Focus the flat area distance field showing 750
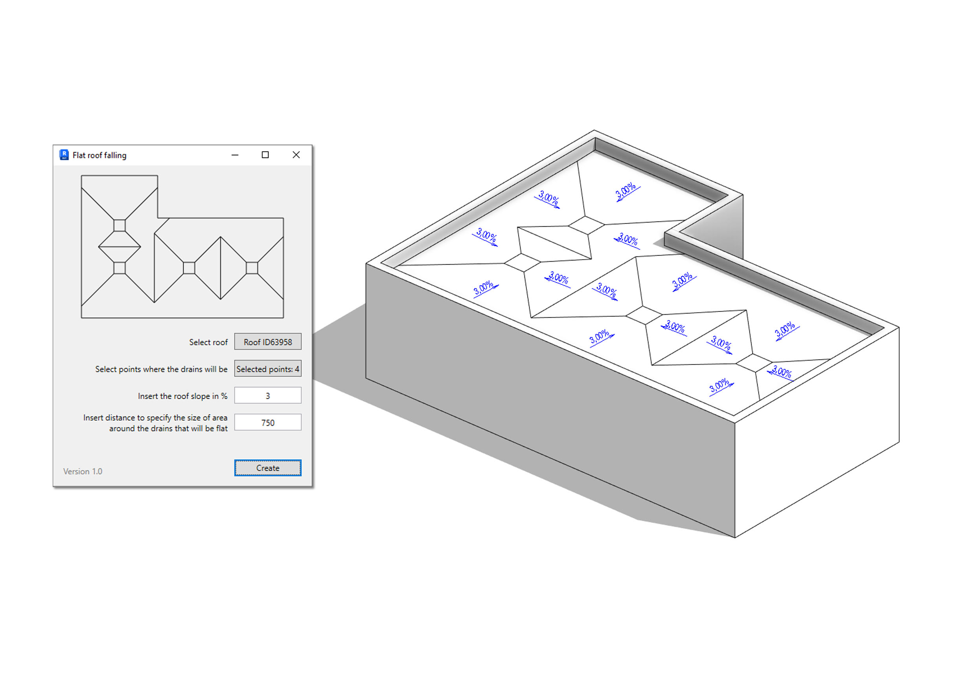The width and height of the screenshot is (975, 689). pos(267,423)
